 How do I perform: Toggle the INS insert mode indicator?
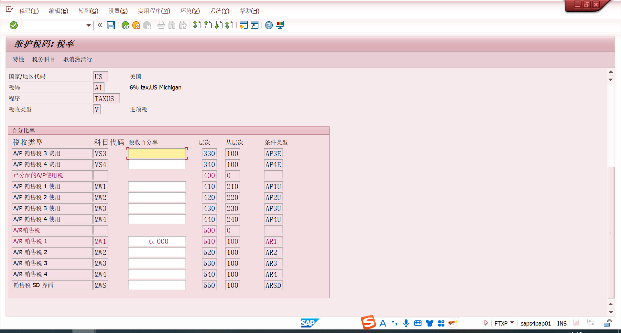562,323
